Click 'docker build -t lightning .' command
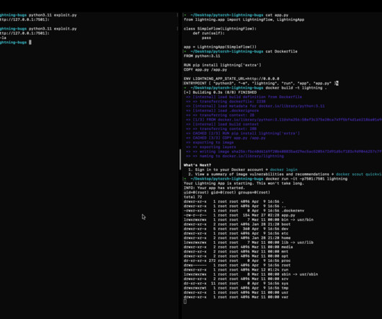Viewport: 382px width, 319px height. click(x=296, y=88)
